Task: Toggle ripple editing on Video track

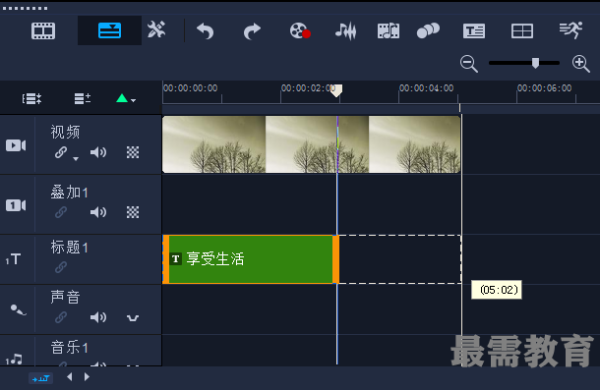Action: click(61, 152)
